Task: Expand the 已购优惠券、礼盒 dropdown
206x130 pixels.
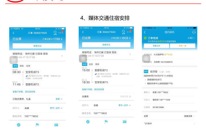Action: coord(59,99)
